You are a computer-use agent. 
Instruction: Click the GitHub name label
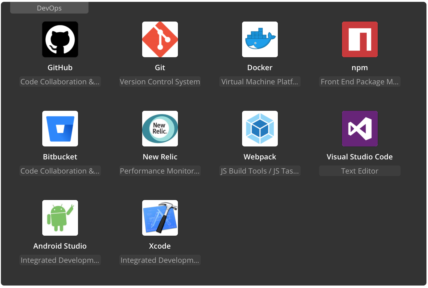click(x=60, y=68)
